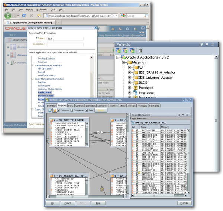The width and height of the screenshot is (223, 211).
Task: Click Monitor Execution icon in task pane
Action: pos(13,63)
